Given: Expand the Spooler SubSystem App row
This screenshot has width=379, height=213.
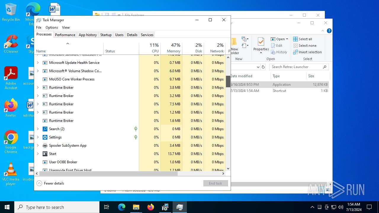Looking at the screenshot, I should [x=38, y=146].
